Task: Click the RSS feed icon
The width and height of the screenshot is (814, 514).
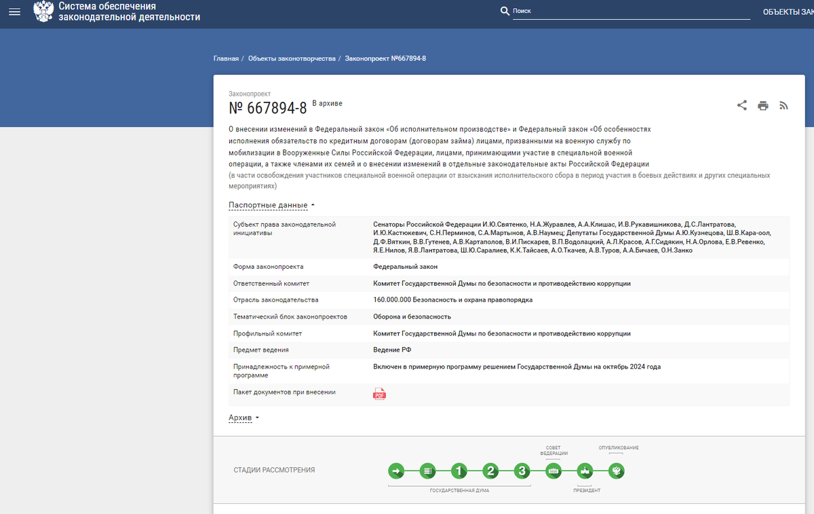Action: click(x=783, y=105)
